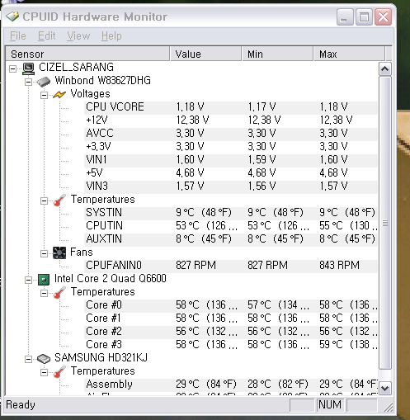
Task: Collapse the SAMSUNG HD321KJ node
Action: [x=28, y=359]
